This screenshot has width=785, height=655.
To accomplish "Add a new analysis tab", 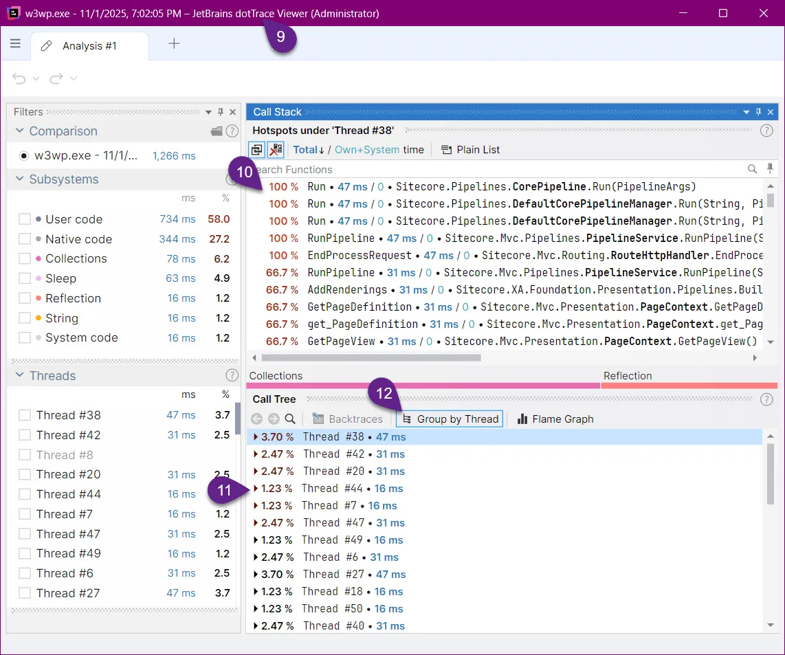I will click(174, 44).
